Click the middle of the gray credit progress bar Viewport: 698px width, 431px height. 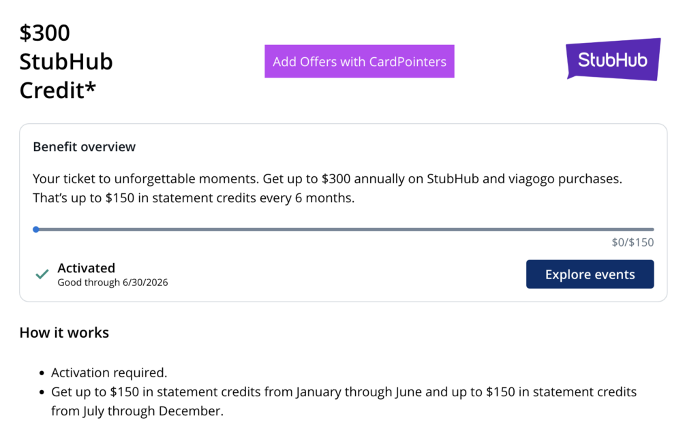(x=345, y=229)
